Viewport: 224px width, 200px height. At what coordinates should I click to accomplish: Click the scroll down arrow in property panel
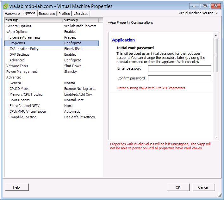(x=216, y=137)
